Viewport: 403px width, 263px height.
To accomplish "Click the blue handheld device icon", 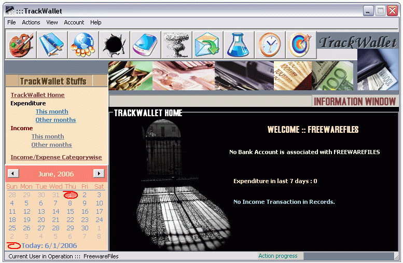I will tap(145, 45).
